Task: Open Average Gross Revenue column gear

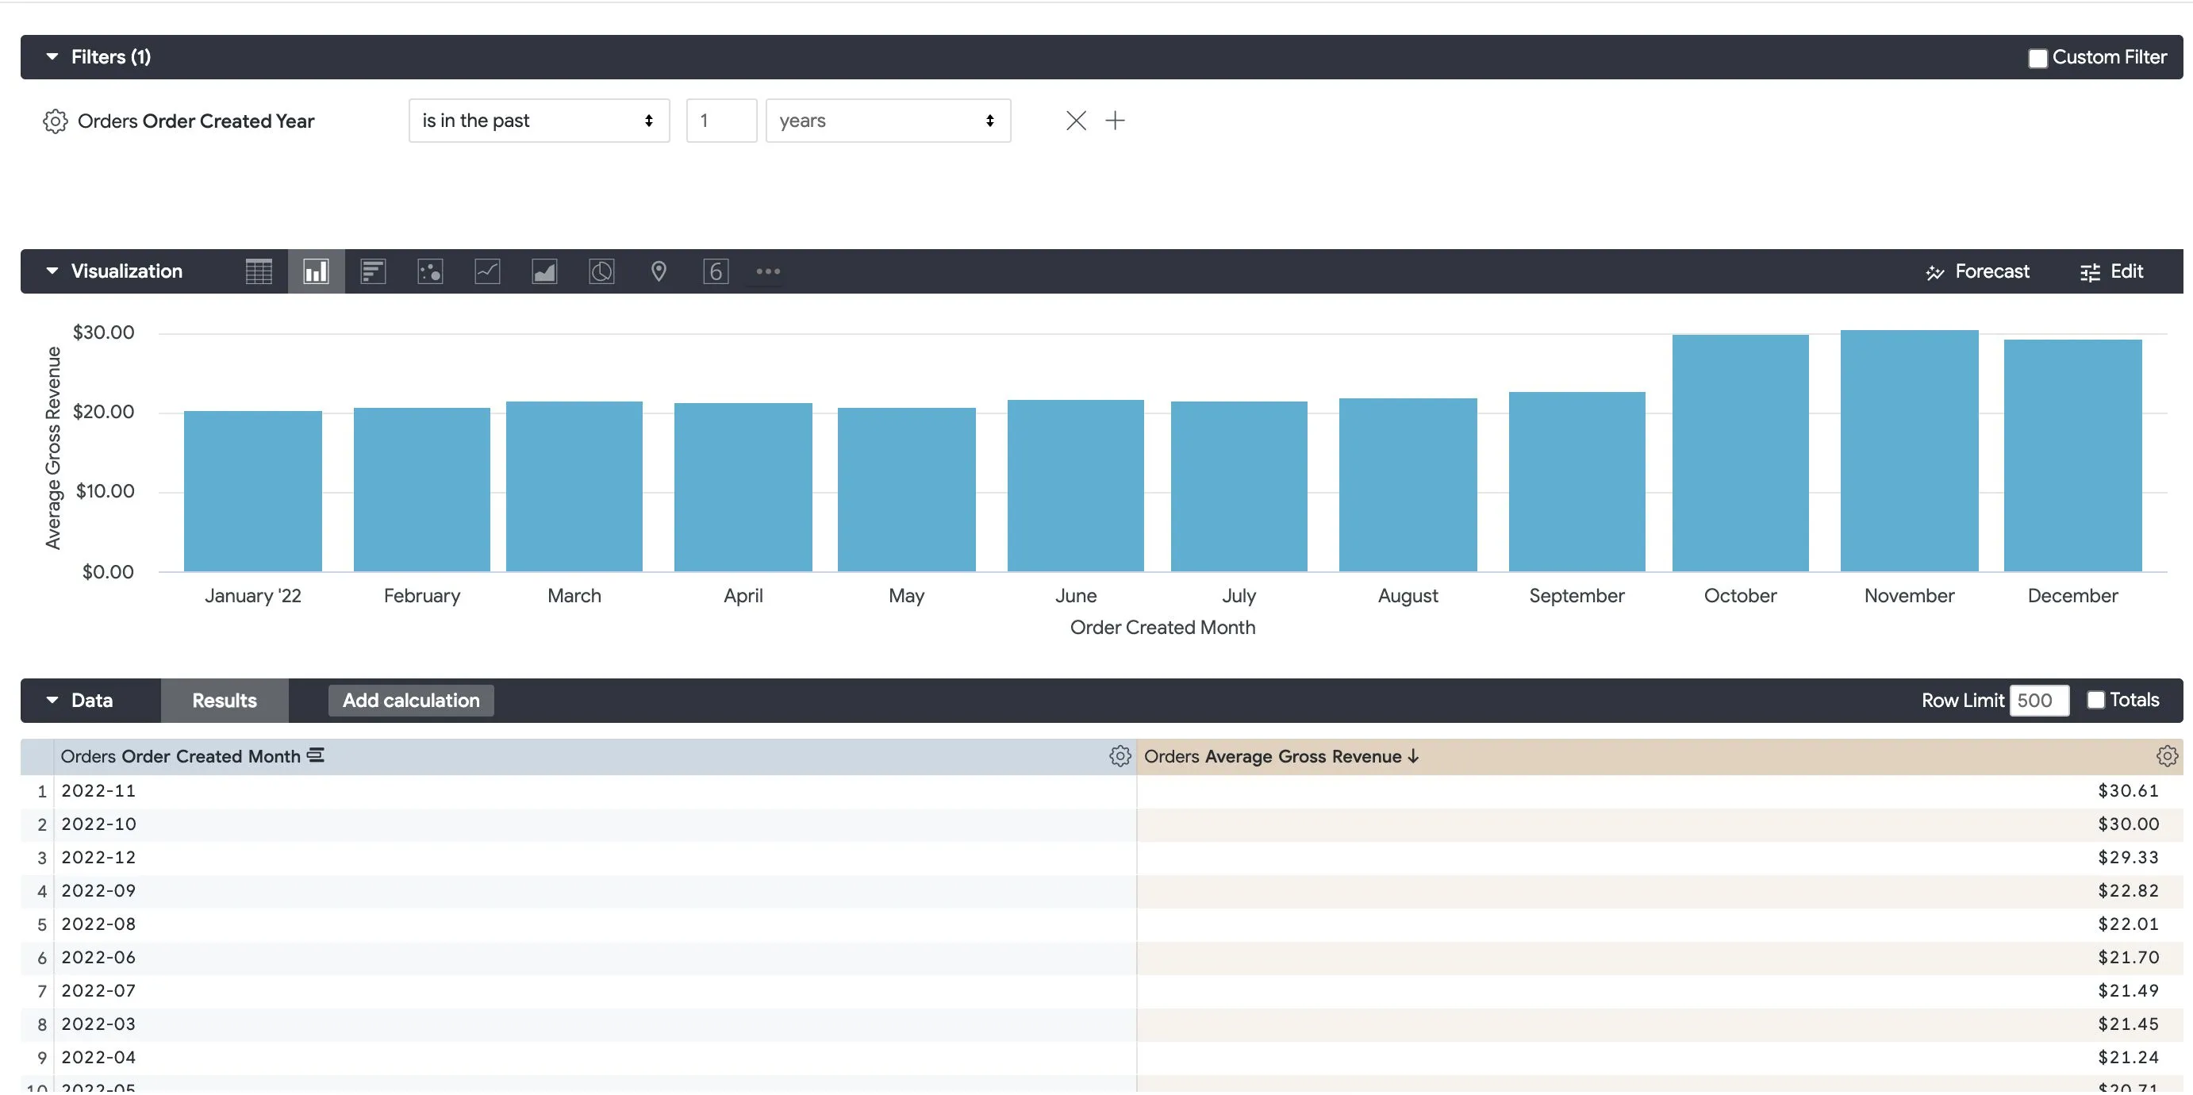Action: (x=2167, y=756)
